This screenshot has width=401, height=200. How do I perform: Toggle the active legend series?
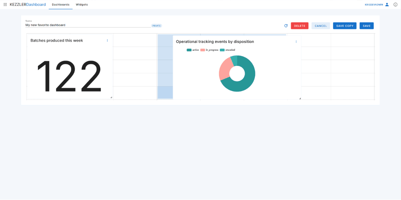pos(192,50)
